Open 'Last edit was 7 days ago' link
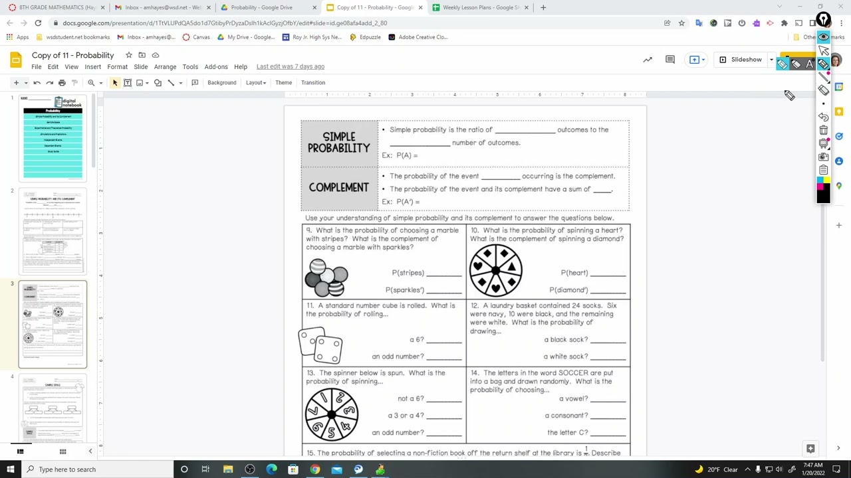This screenshot has width=851, height=478. click(x=291, y=67)
